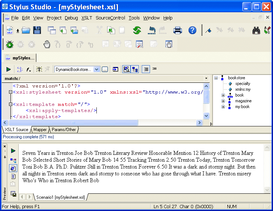This screenshot has height=211, width=273.
Task: Click the ellipsis button beside the scenario dropdown
Action: [x=105, y=69]
